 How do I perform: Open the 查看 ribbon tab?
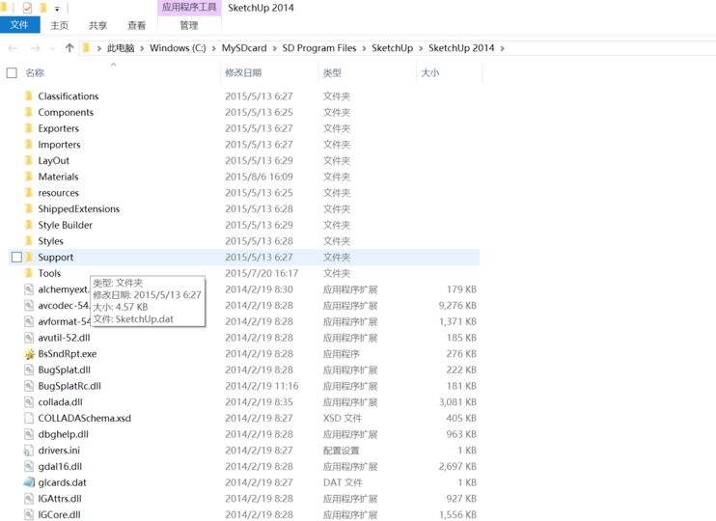tap(136, 25)
